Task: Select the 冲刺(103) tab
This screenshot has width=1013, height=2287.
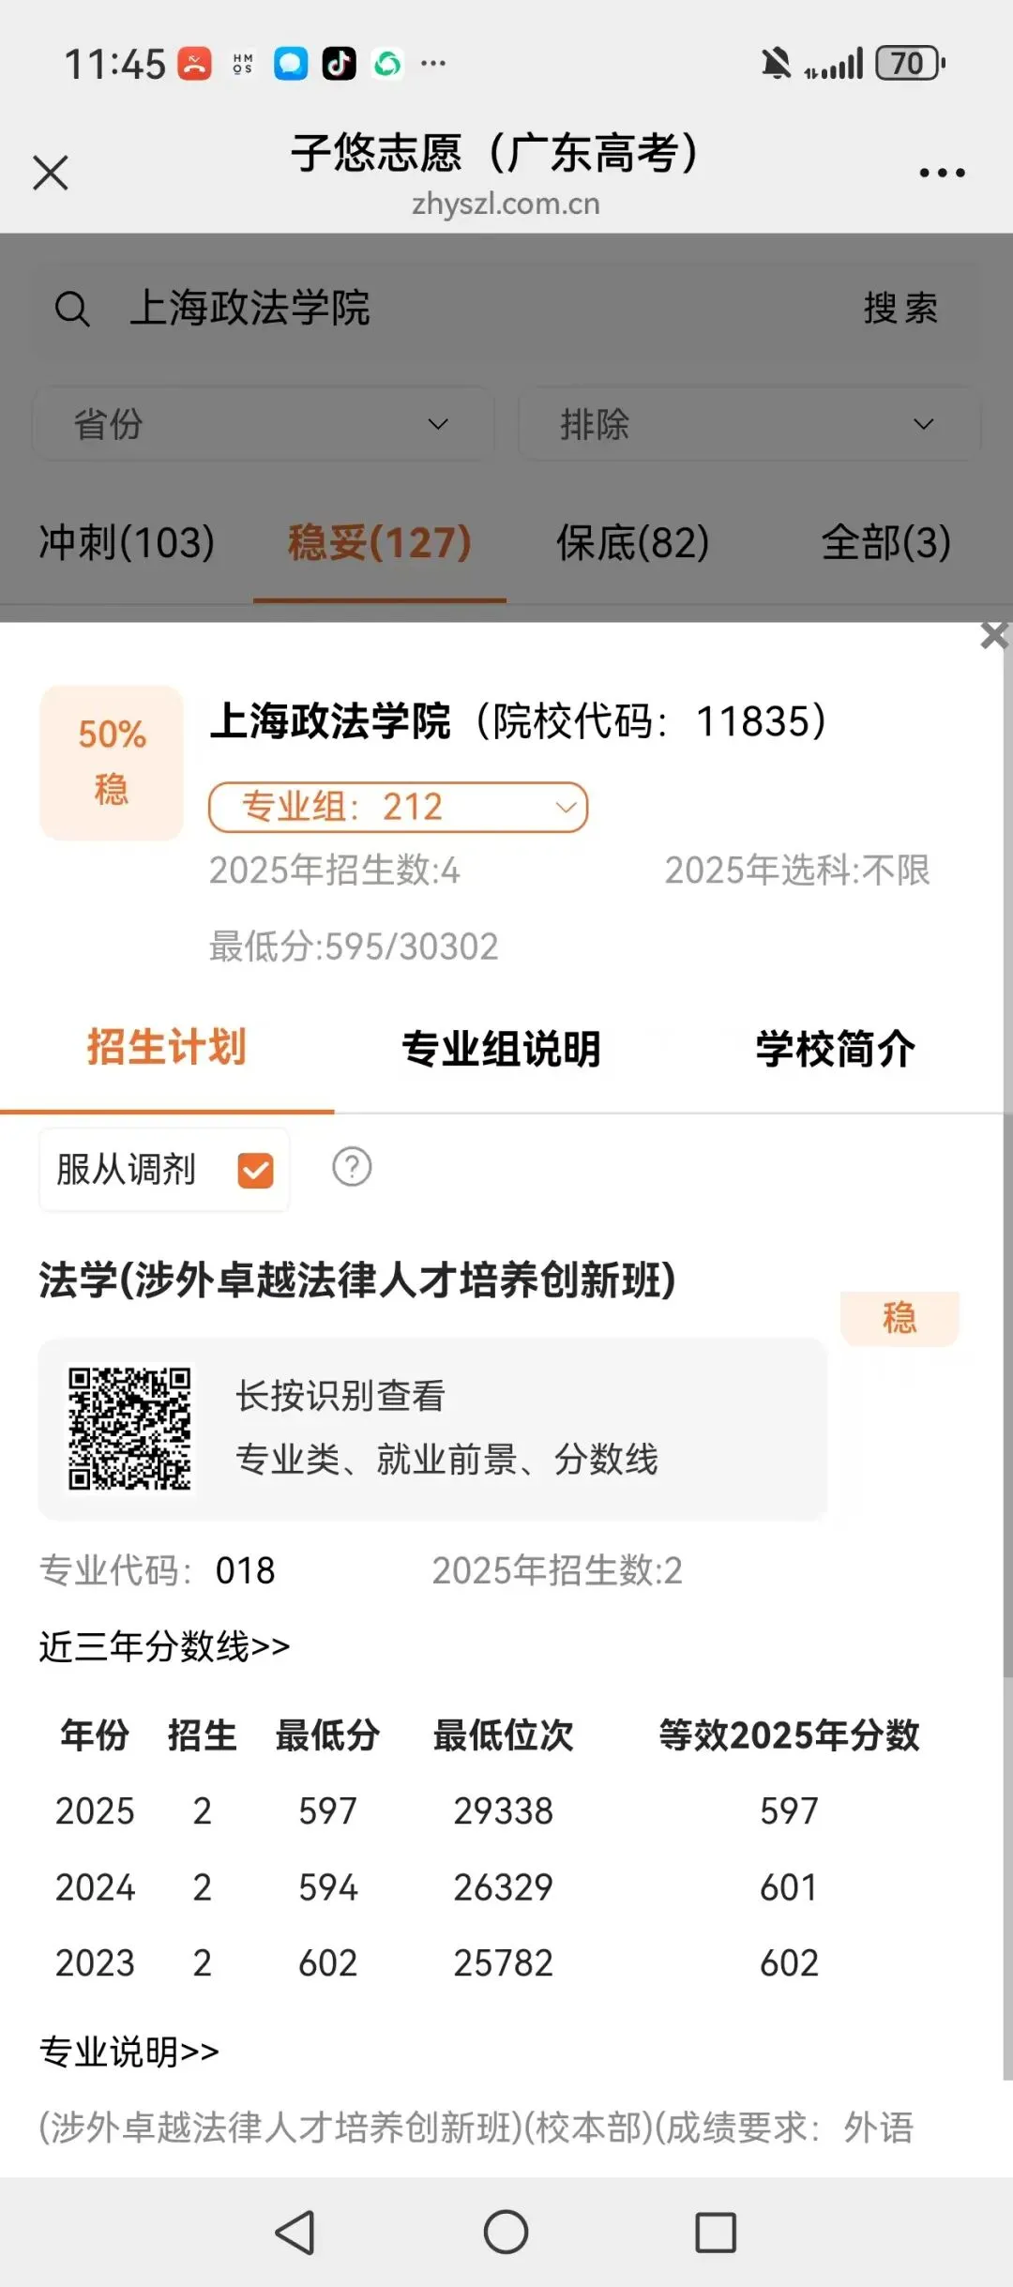Action: (127, 542)
